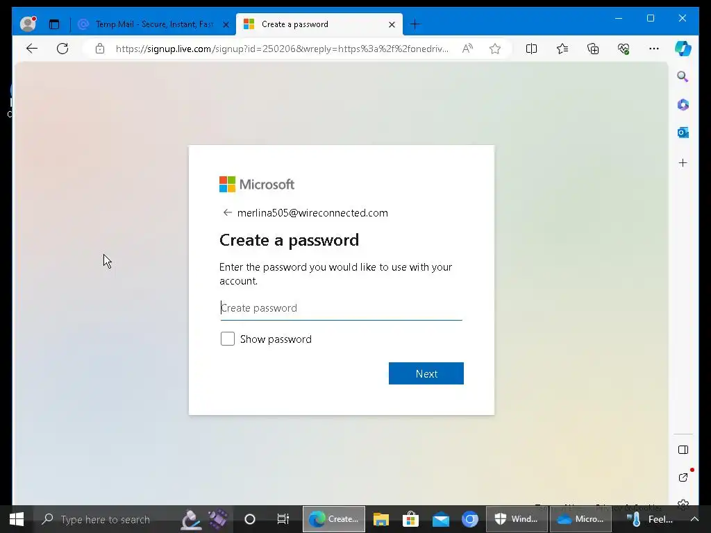The height and width of the screenshot is (533, 711).
Task: Refresh the current page
Action: point(62,49)
